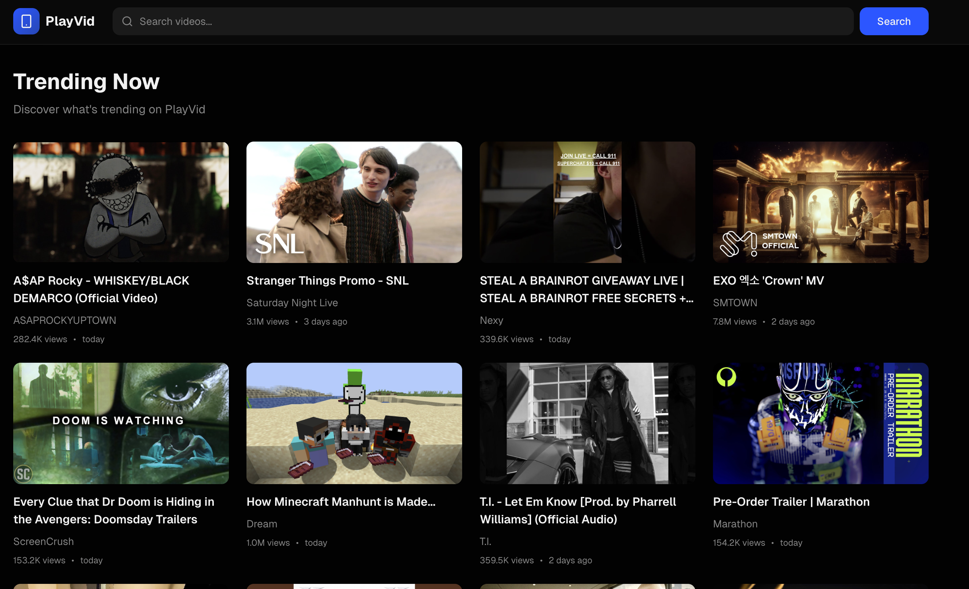Click 'Pre-Order Trailer | Marathon' title text
The width and height of the screenshot is (969, 589).
pos(791,502)
